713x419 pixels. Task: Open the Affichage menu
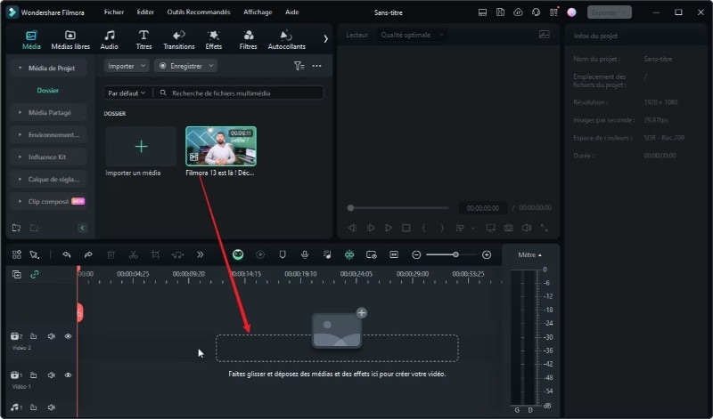(258, 12)
